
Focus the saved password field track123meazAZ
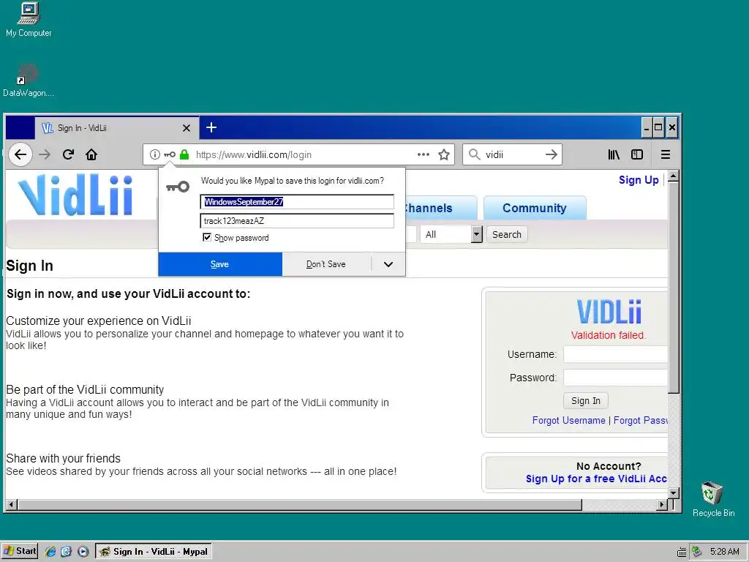[x=297, y=221]
